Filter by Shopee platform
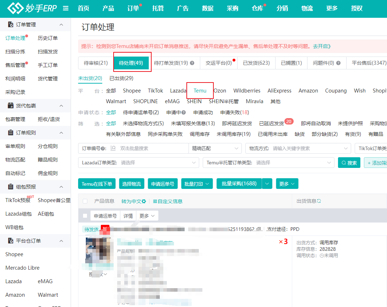Viewport: 387px width, 307px height. [132, 91]
